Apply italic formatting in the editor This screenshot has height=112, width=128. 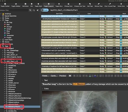click(x=77, y=76)
